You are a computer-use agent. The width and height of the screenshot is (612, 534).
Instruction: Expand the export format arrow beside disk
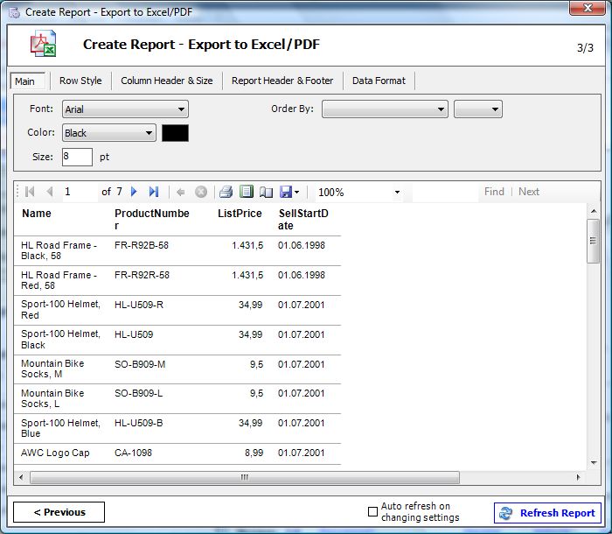297,192
